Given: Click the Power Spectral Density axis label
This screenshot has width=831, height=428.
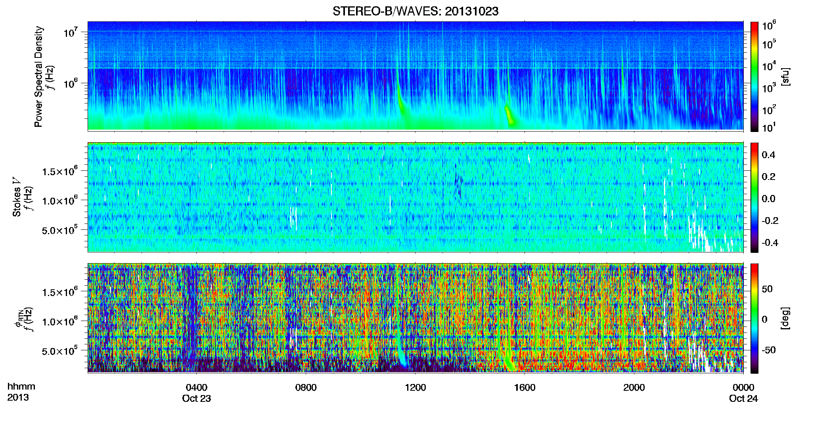Looking at the screenshot, I should (38, 76).
